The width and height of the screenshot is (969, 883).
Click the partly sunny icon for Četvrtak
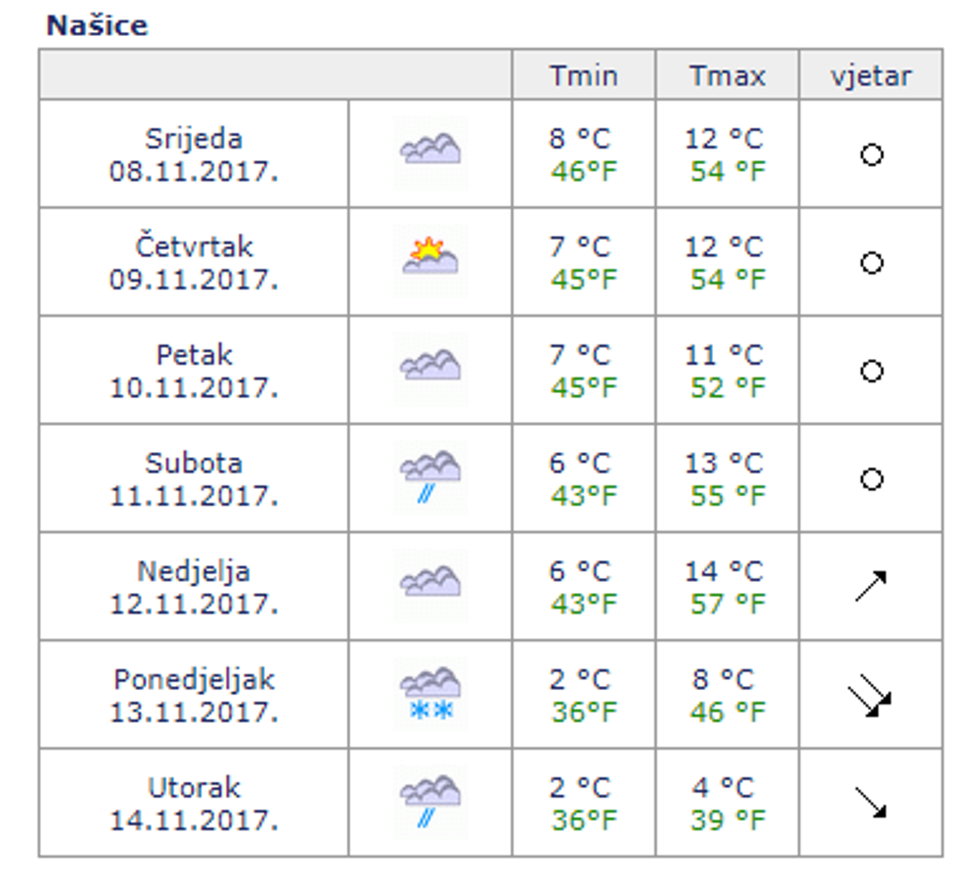point(430,258)
